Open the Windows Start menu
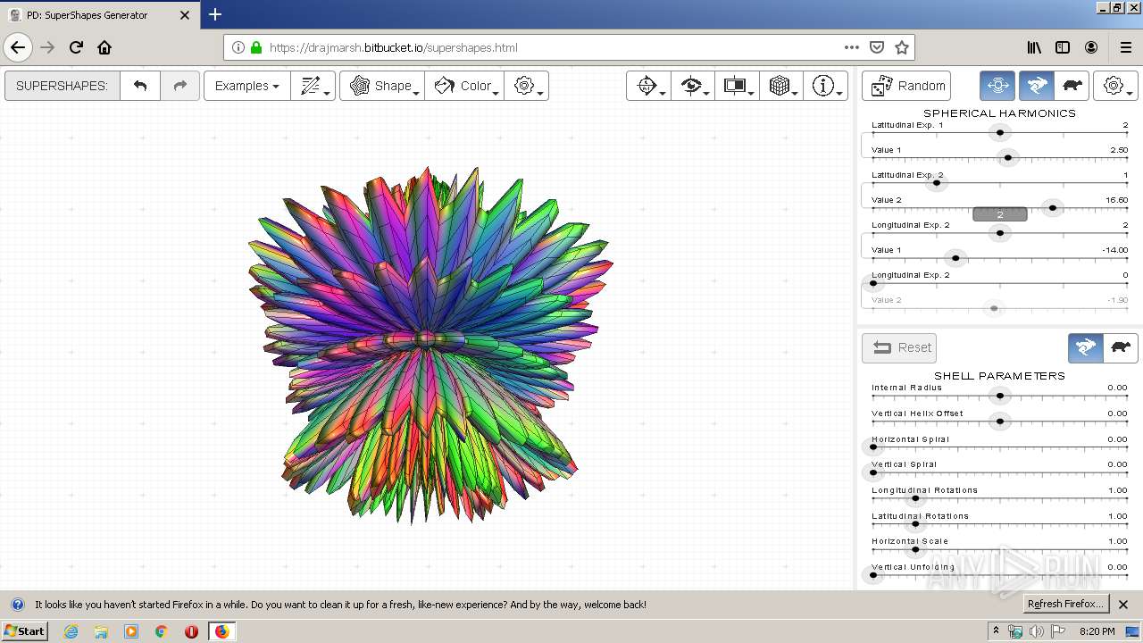This screenshot has width=1143, height=643. [x=24, y=630]
